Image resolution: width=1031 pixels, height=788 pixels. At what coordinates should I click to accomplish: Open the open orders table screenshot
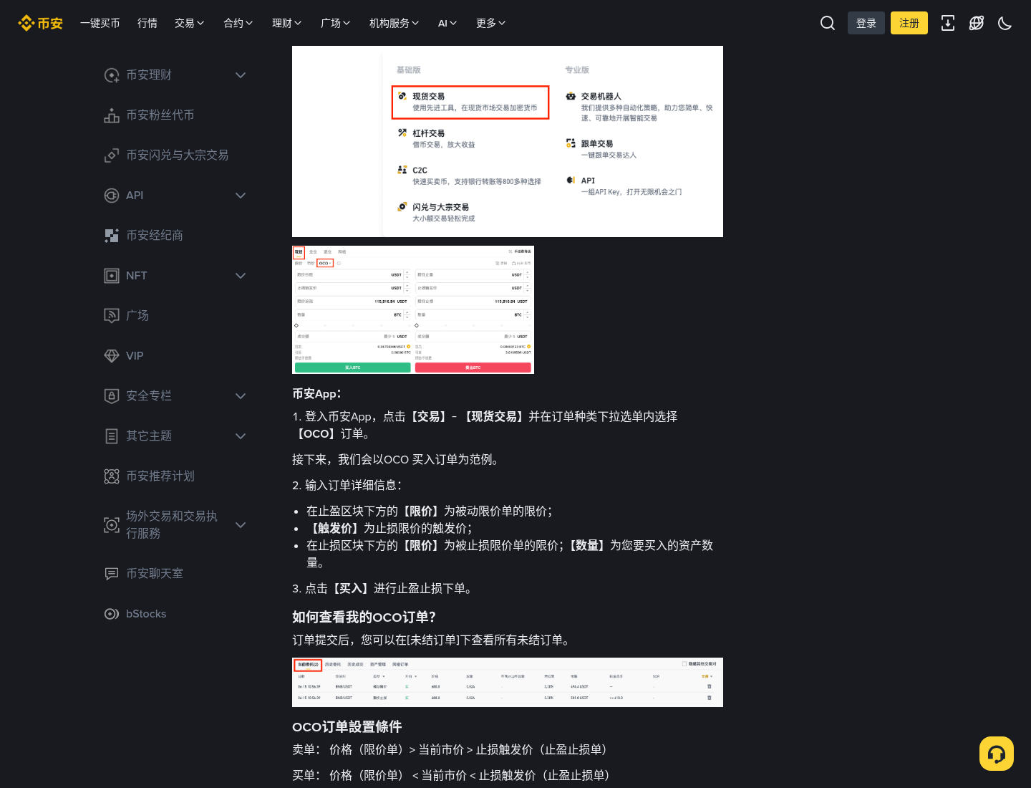tap(508, 682)
